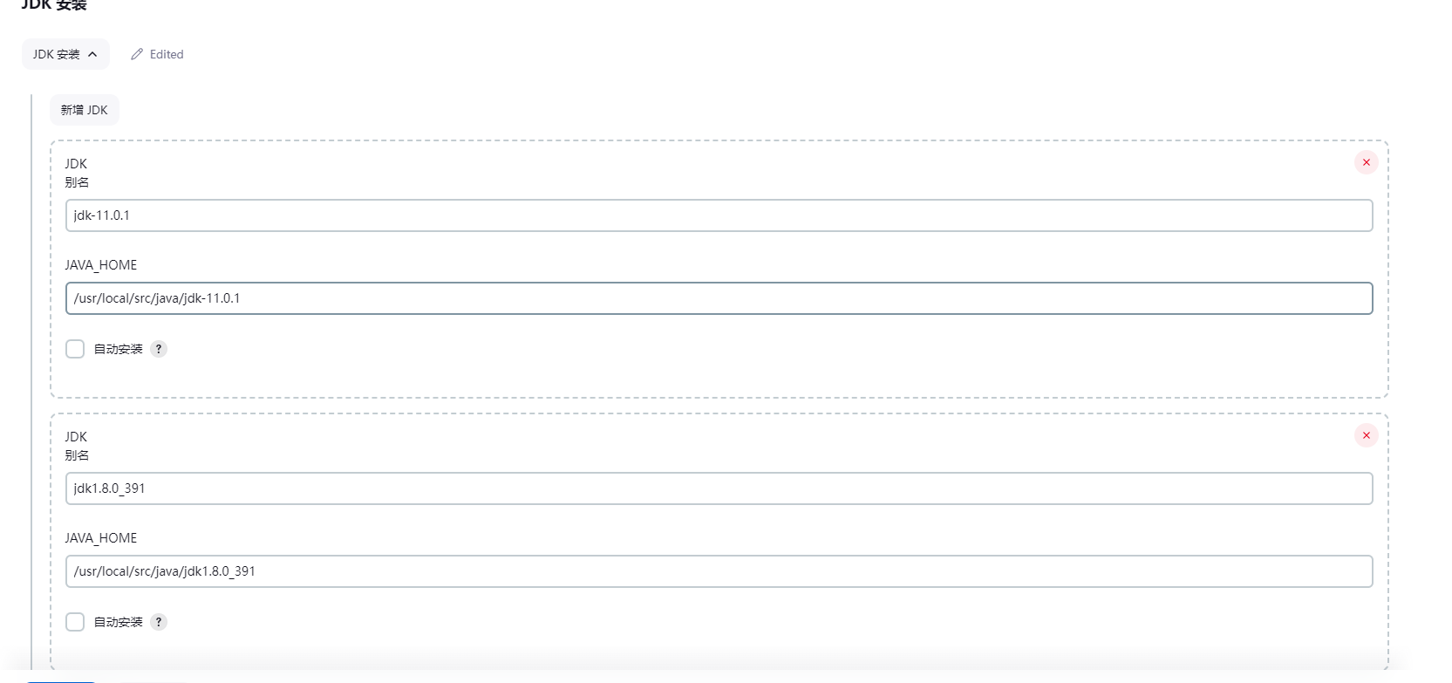Click 自动安装 label in the jdk1.8.0_391 block
The height and width of the screenshot is (683, 1452).
[x=119, y=622]
